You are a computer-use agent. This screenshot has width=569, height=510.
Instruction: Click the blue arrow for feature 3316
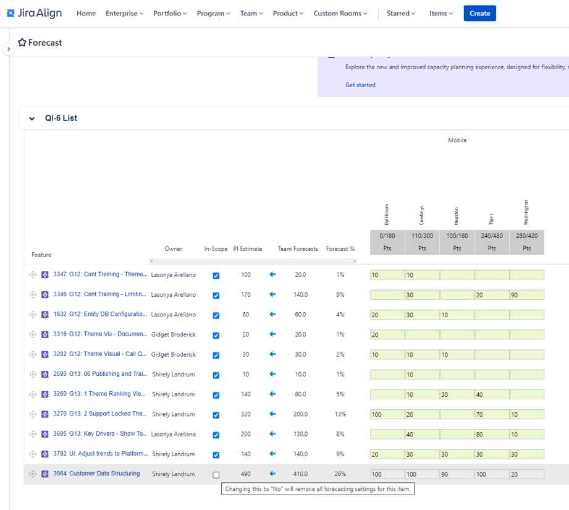(272, 334)
